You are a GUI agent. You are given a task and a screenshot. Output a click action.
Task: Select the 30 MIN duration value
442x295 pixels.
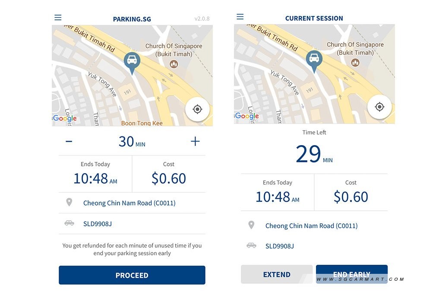coord(132,142)
